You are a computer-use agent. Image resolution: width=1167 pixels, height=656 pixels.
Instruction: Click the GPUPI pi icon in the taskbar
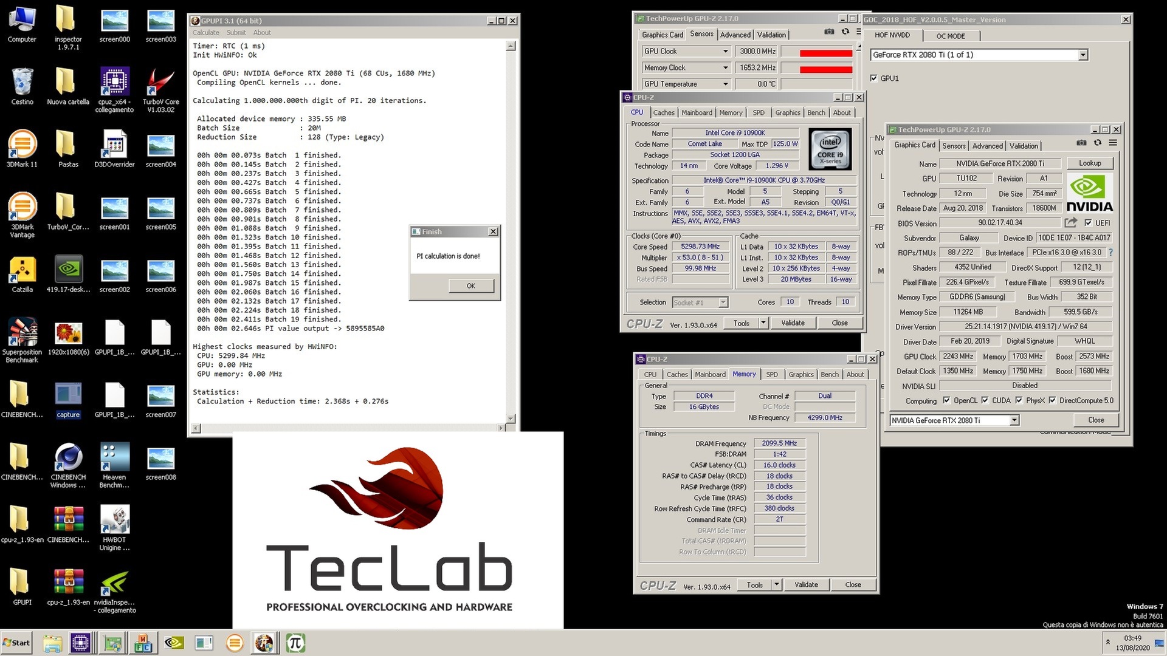click(x=295, y=643)
